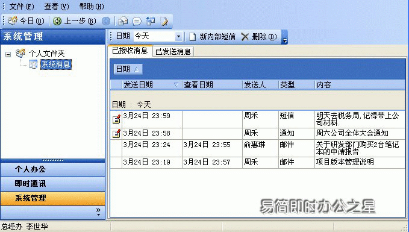Select the 3月24日 23:19 send date cell

point(152,162)
